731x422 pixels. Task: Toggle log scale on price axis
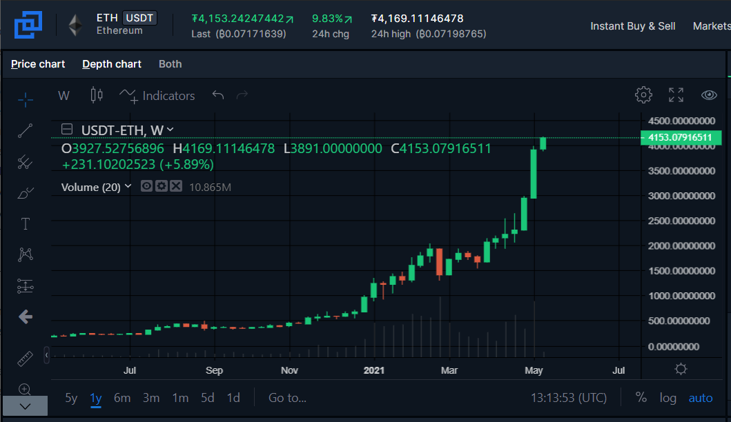coord(667,398)
